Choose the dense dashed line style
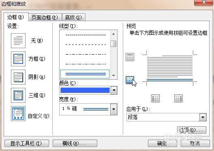 (x=86, y=35)
